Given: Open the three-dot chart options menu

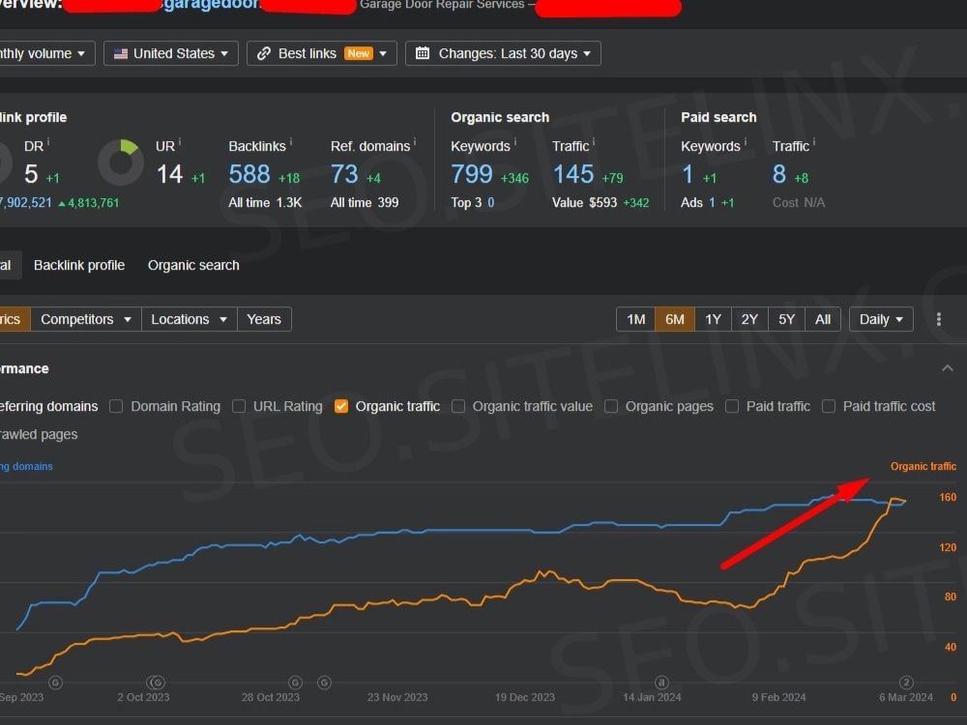Looking at the screenshot, I should point(939,319).
